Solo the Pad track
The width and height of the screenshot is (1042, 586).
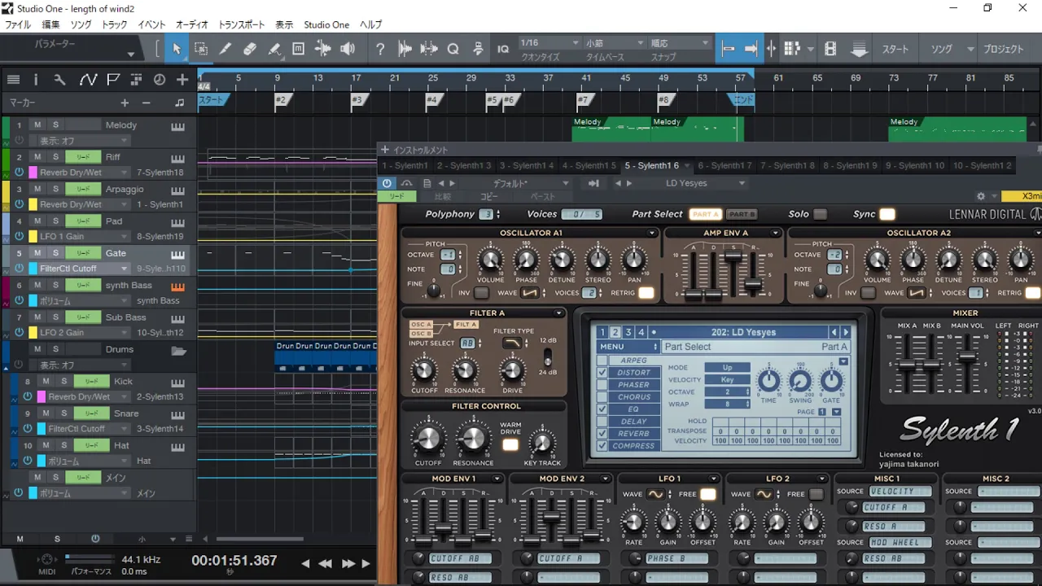55,221
